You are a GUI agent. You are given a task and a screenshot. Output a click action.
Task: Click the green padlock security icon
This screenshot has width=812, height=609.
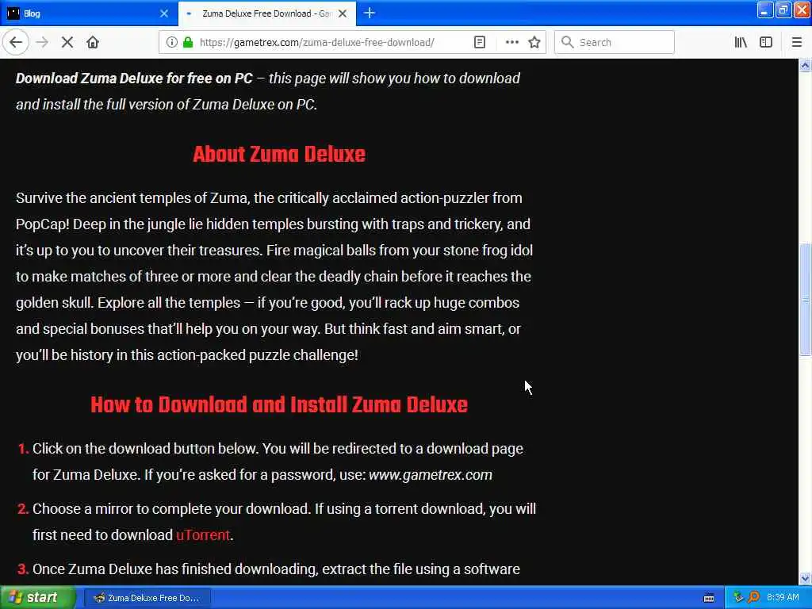[x=188, y=42]
